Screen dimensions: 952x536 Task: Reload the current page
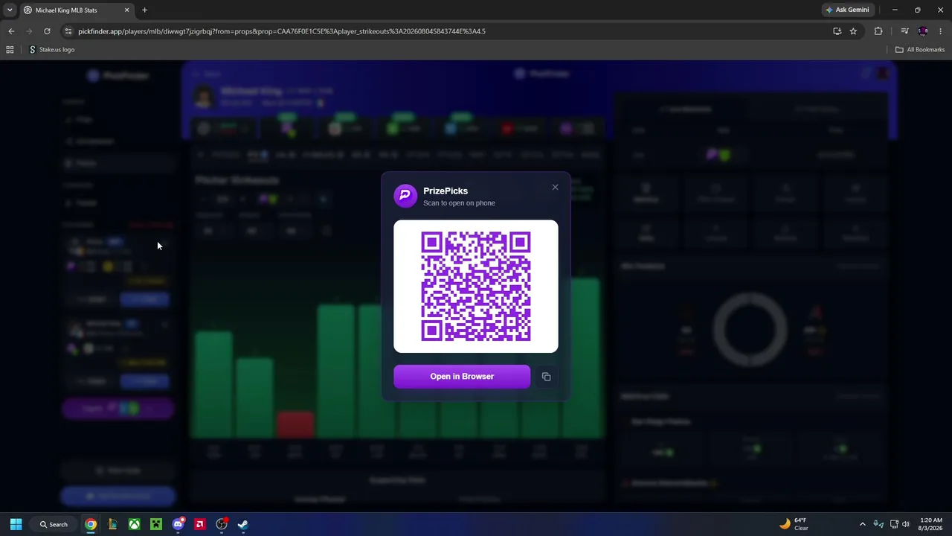[x=47, y=31]
